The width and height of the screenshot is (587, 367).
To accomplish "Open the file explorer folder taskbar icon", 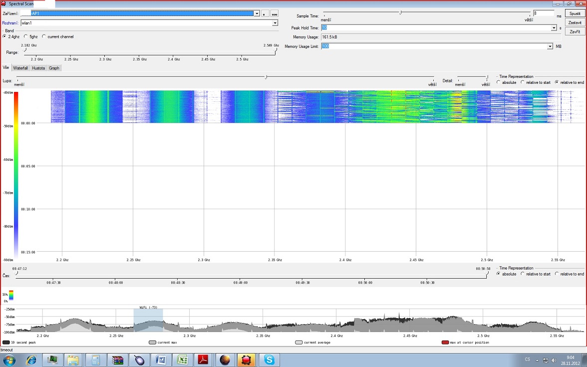I will (x=74, y=361).
